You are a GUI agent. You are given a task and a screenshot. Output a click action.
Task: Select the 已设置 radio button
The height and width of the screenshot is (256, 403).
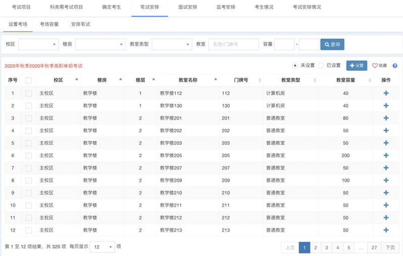321,65
